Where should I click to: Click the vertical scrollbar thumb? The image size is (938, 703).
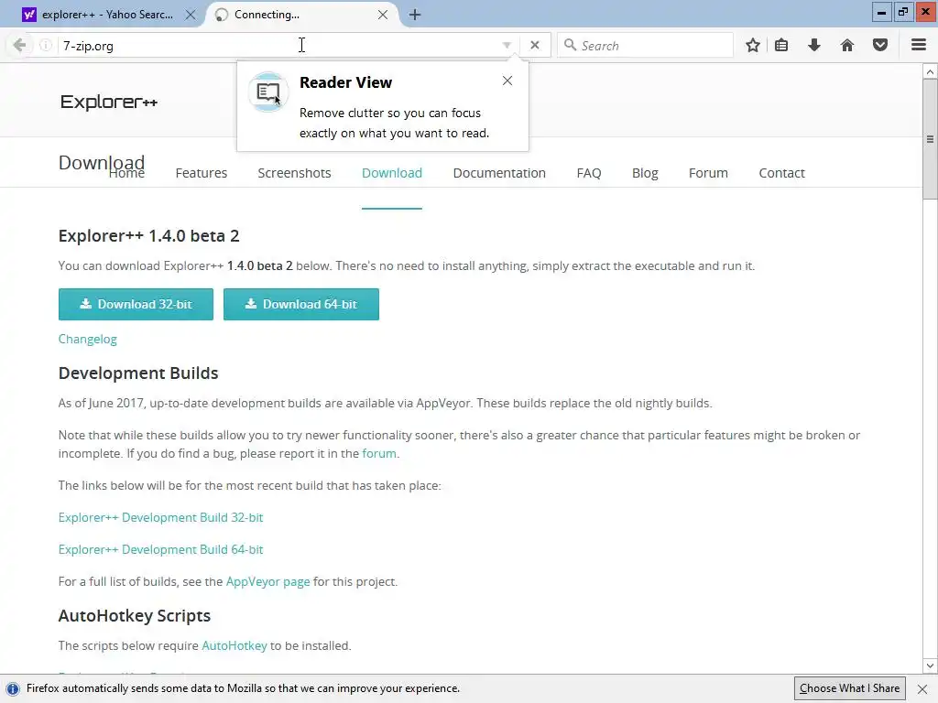pos(930,139)
